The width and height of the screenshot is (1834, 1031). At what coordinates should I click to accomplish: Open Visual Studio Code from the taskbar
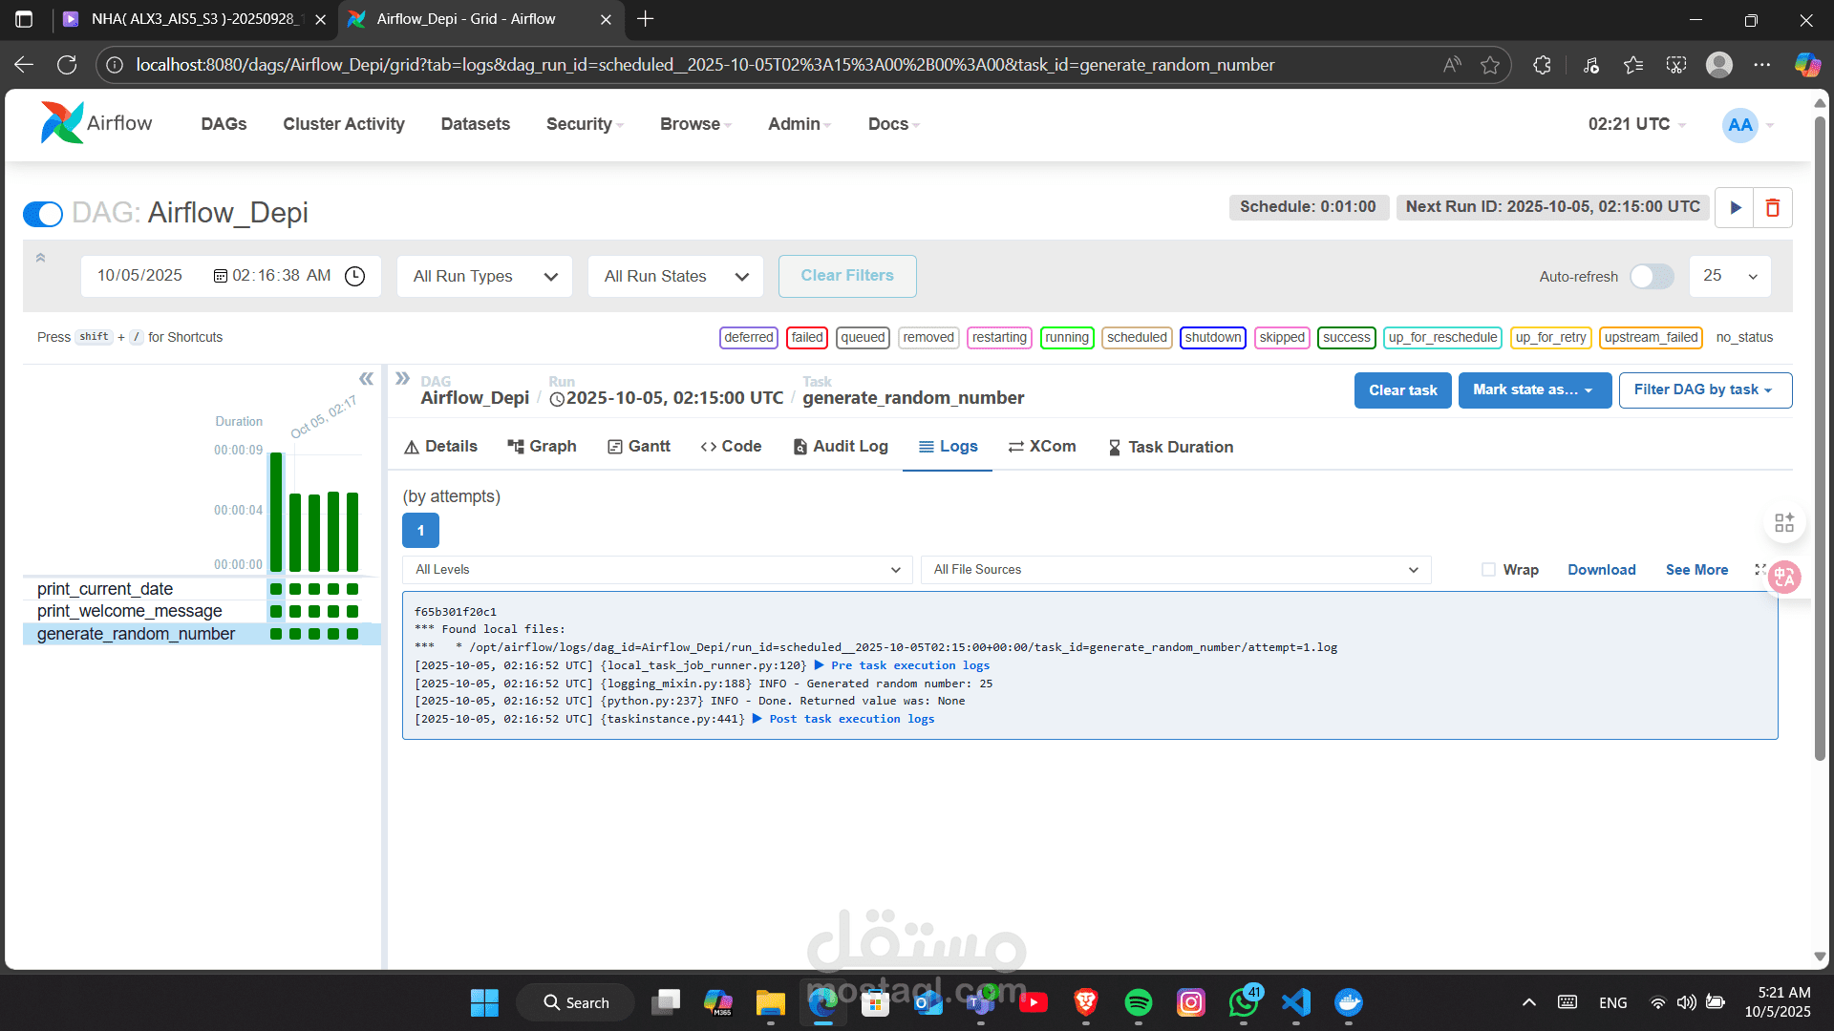tap(1296, 1002)
